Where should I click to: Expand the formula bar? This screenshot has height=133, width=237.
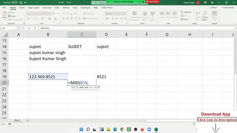235,28
